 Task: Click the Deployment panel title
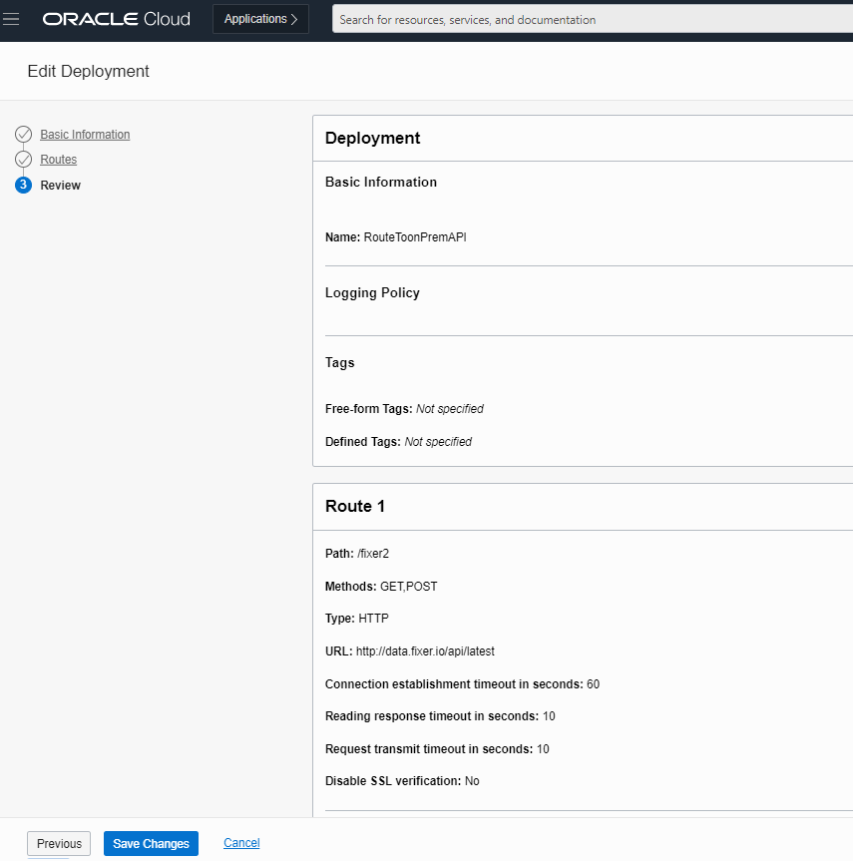371,138
